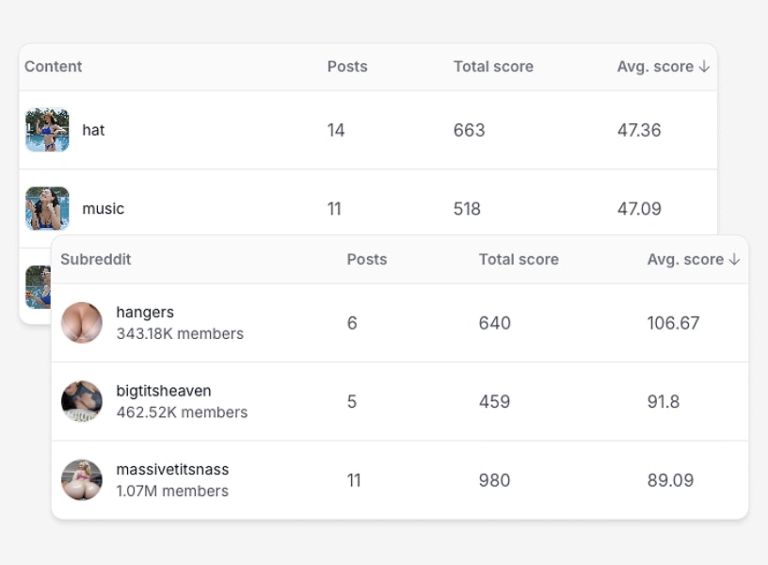Select the 'hat' content label
The width and height of the screenshot is (768, 565).
click(x=93, y=130)
